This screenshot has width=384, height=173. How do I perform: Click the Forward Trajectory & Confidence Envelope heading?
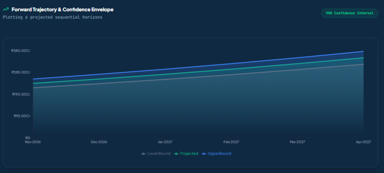tap(62, 10)
